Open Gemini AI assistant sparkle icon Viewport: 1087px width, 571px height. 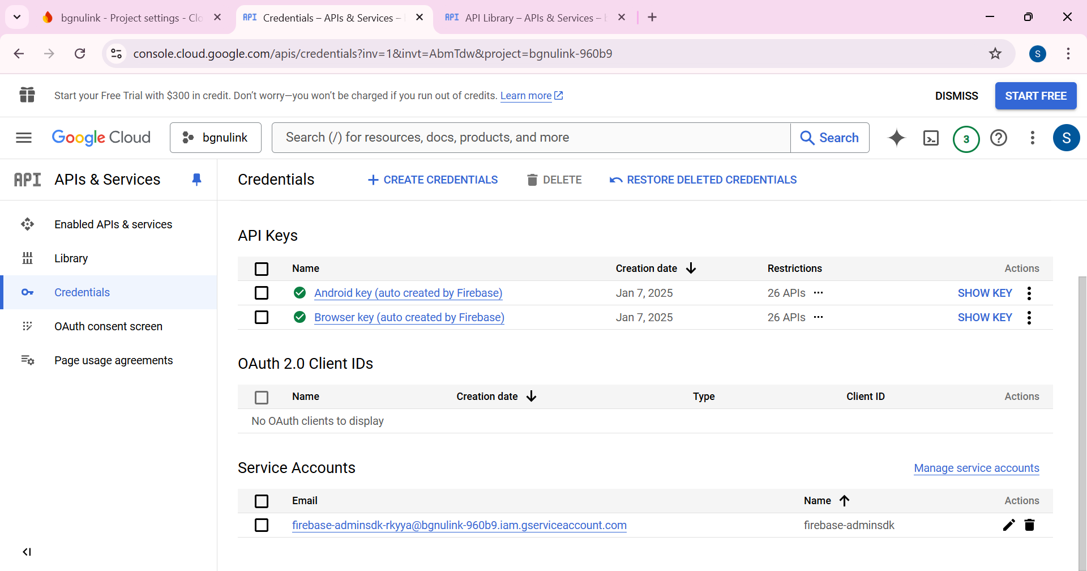[x=897, y=138]
